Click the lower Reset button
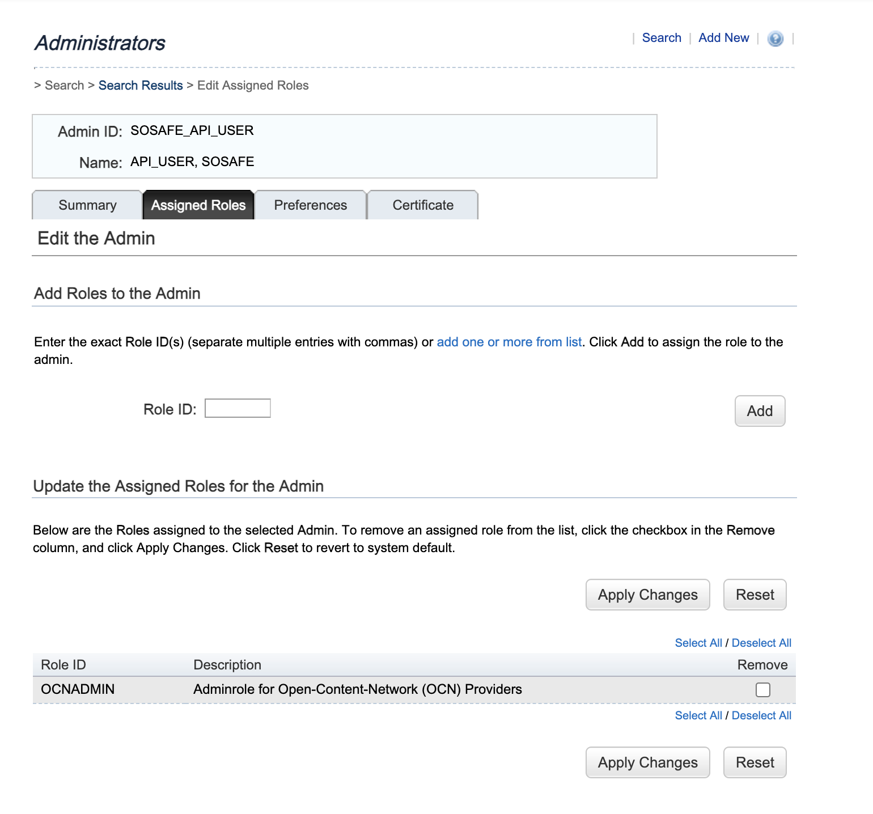The width and height of the screenshot is (873, 814). (755, 762)
